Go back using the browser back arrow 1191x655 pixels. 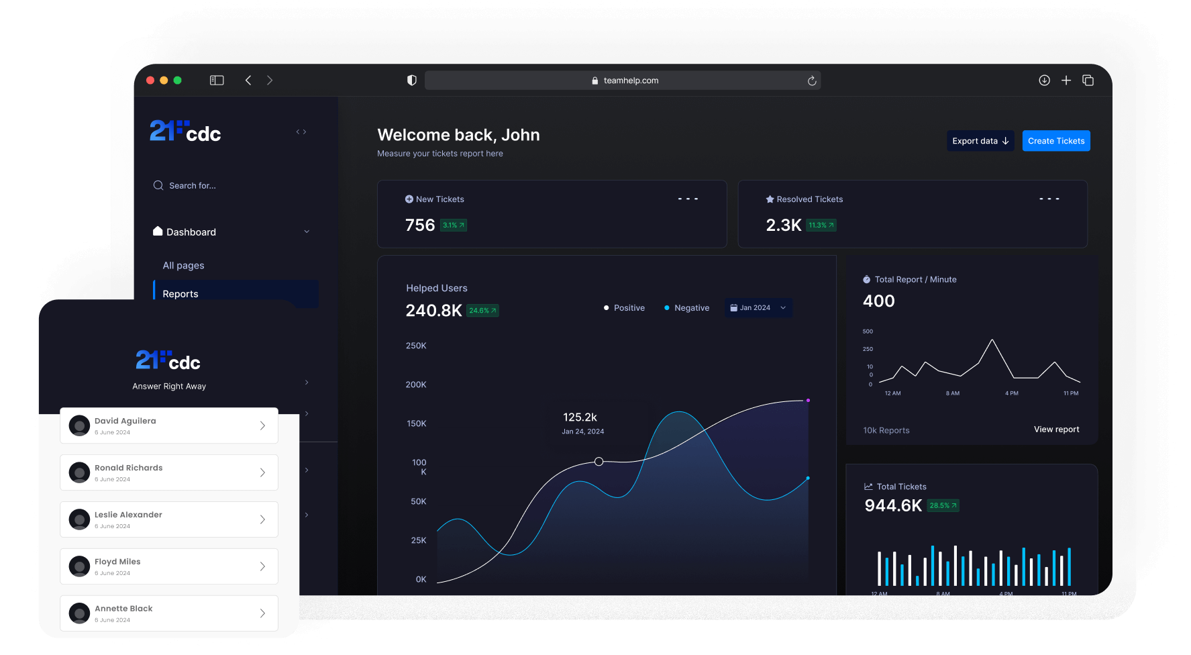point(248,81)
